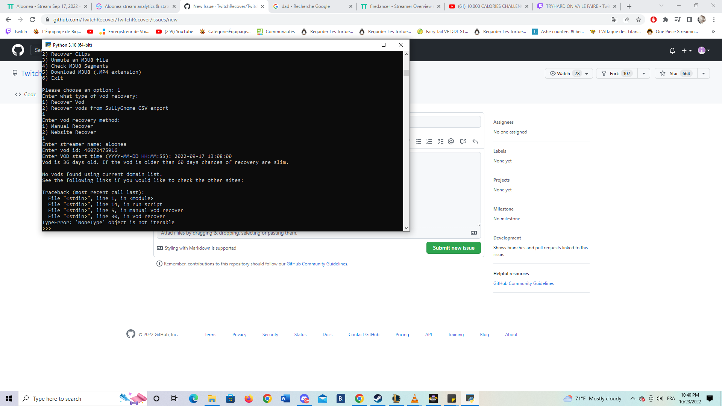This screenshot has height=406, width=722.
Task: Open saved replies with the reply arrow icon
Action: 475,141
